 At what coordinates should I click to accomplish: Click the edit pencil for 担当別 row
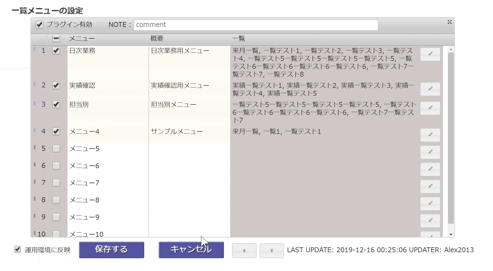(430, 108)
